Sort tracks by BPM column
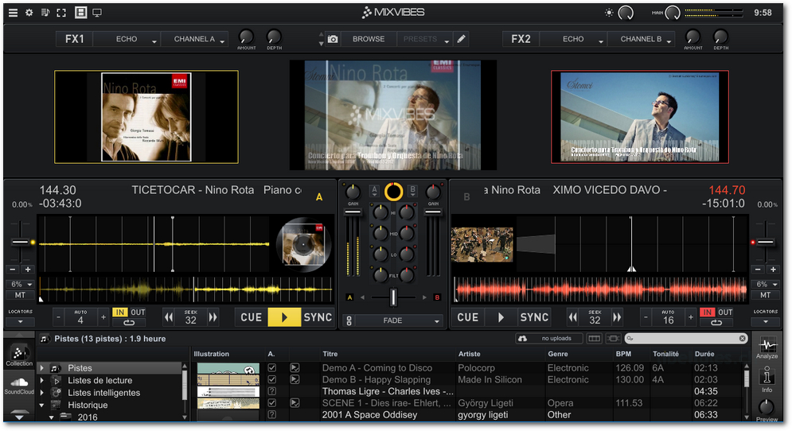Screen dimensions: 792x431 click(x=623, y=354)
